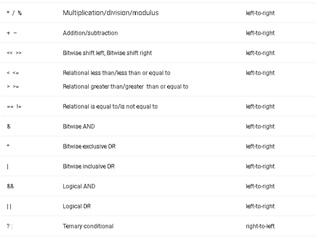Select the "Multiplication/division/modulus" description text

[110, 13]
